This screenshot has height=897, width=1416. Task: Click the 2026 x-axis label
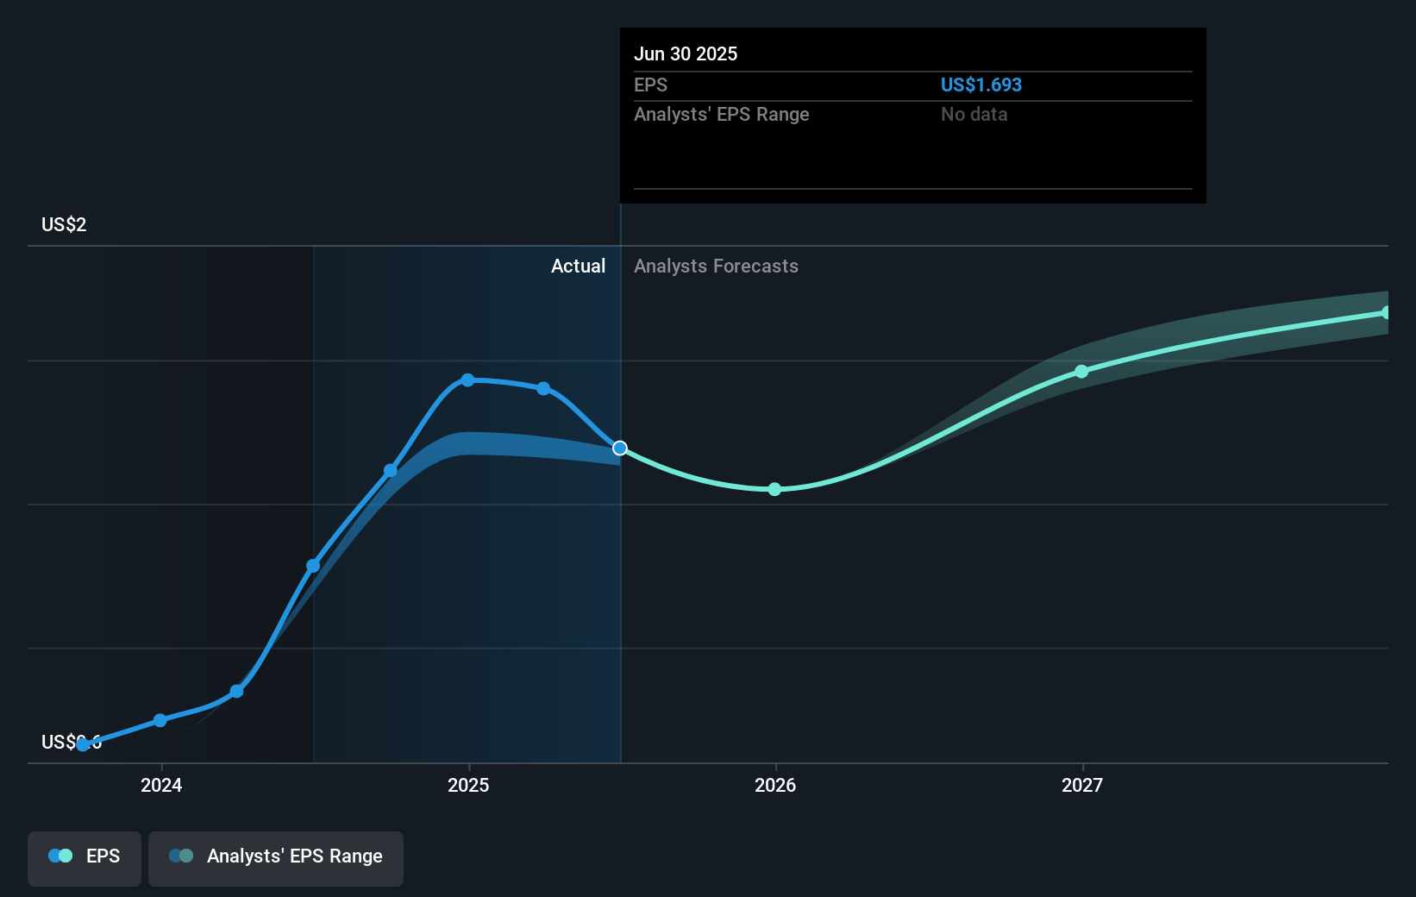click(x=775, y=785)
